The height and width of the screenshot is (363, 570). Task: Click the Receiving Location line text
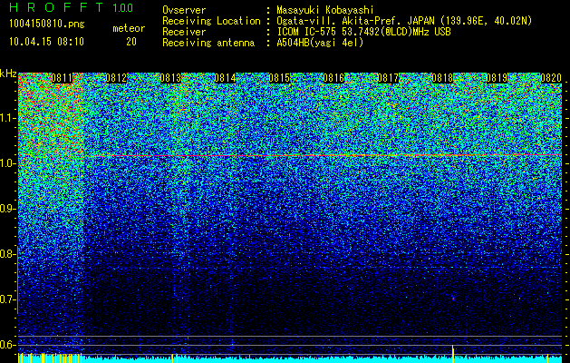pos(347,21)
